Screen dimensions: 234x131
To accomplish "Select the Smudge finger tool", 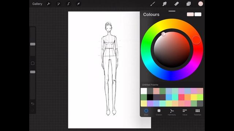I will coord(165,4).
